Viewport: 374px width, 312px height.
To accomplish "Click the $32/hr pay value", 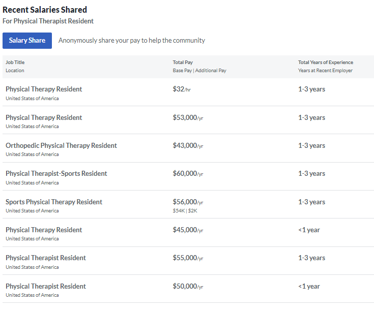I will pyautogui.click(x=182, y=89).
